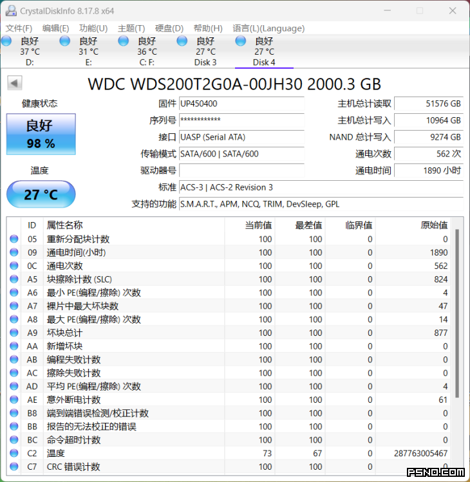Click the status dot for attribute AC
The image size is (470, 482).
click(x=14, y=372)
